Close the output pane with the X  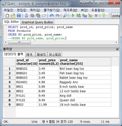[117, 49]
